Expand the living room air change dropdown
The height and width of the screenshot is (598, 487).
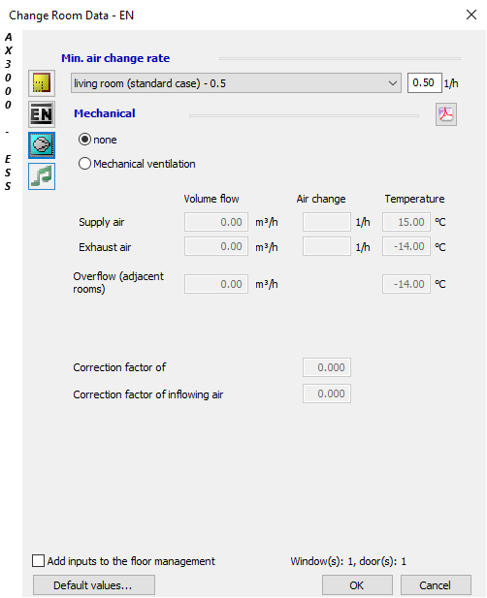tap(236, 83)
